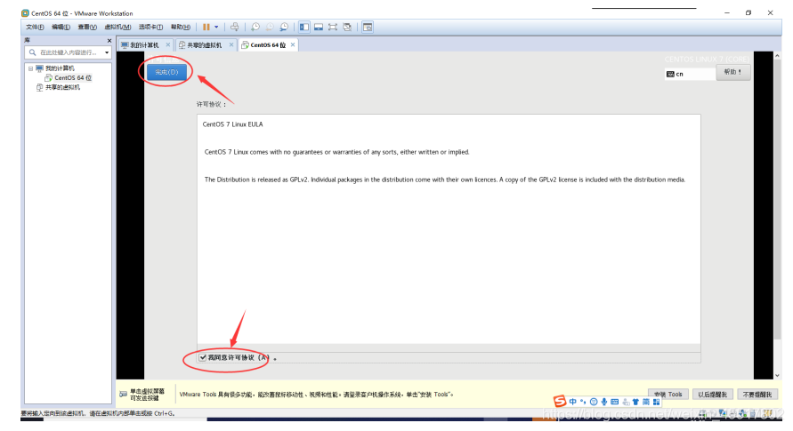This screenshot has height=431, width=793.
Task: Click the send Ctrl+Alt+Del toolbar icon
Action: [x=235, y=28]
